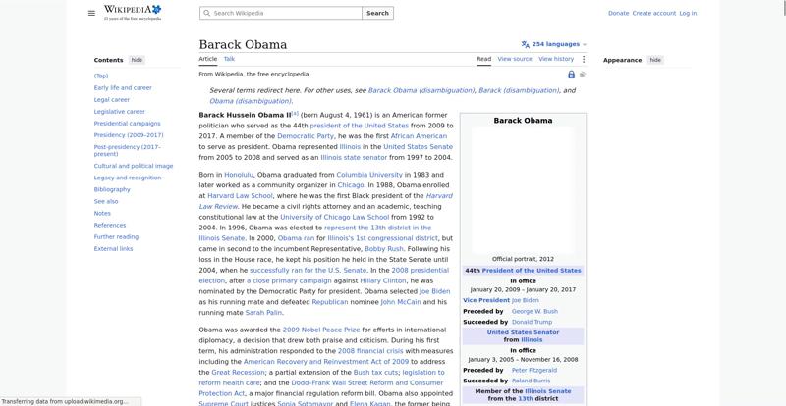Viewport: 786px width, 406px height.
Task: Jump to Presidential campaigns section
Action: pyautogui.click(x=128, y=124)
